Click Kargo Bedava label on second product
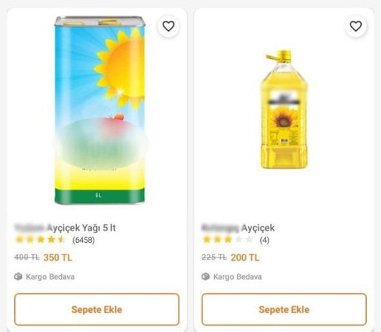381x332 pixels. tap(238, 277)
